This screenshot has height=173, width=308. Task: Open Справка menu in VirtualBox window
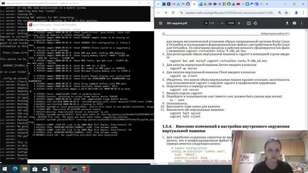77,30
